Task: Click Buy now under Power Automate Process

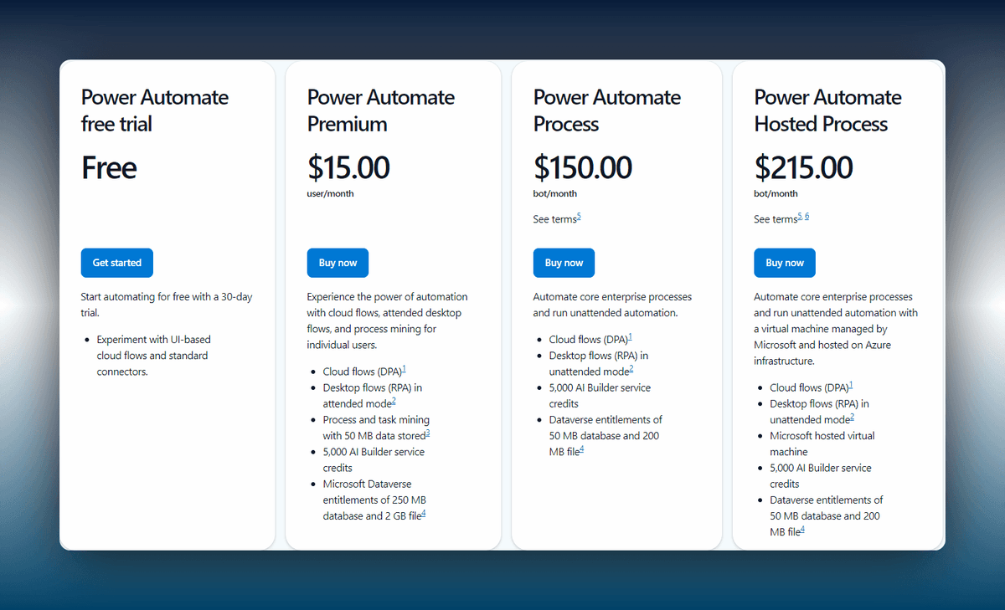Action: coord(564,263)
